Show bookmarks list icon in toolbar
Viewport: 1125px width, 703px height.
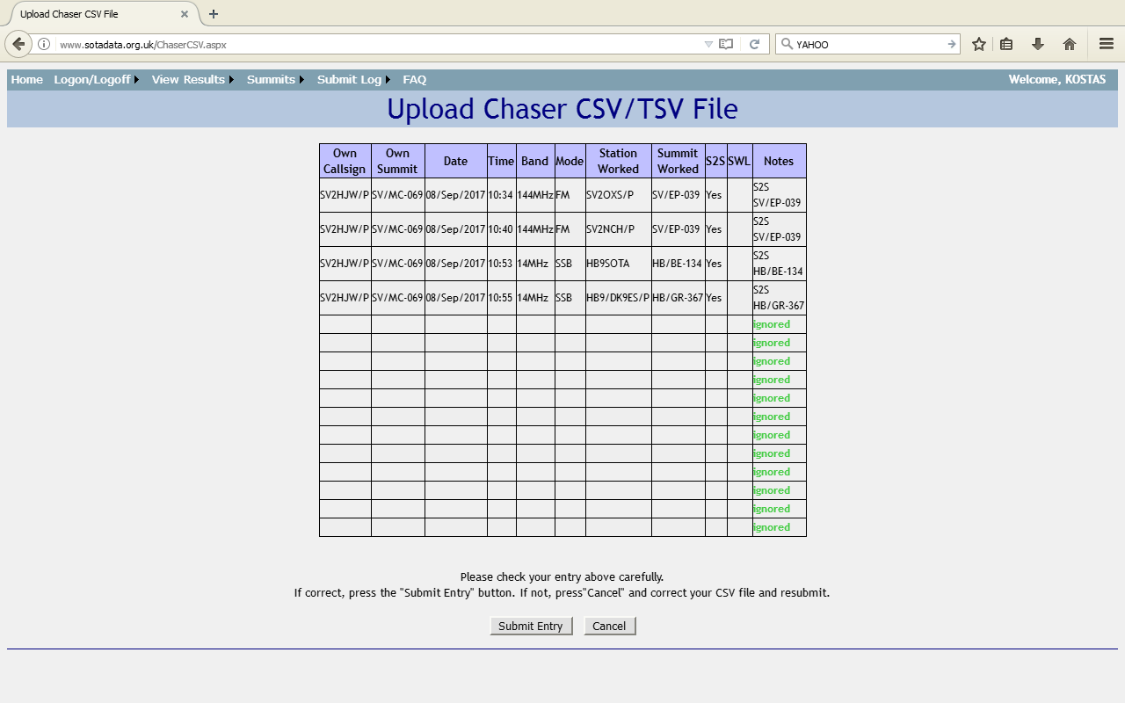click(1006, 44)
